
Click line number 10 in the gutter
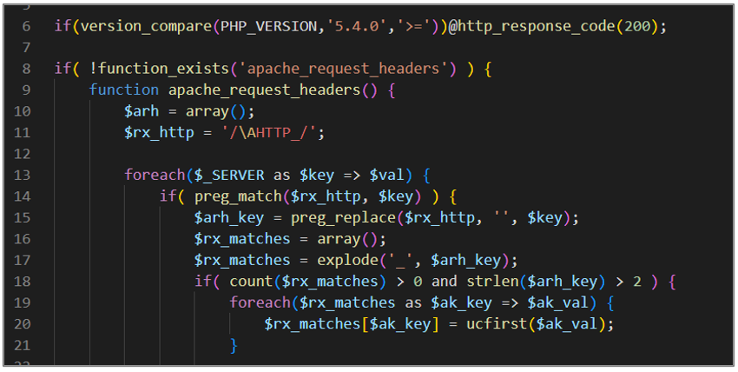pos(22,111)
